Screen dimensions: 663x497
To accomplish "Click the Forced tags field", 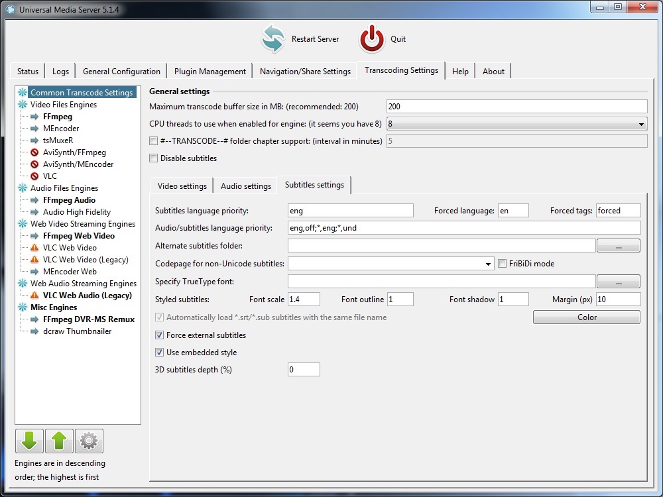I will coord(618,211).
